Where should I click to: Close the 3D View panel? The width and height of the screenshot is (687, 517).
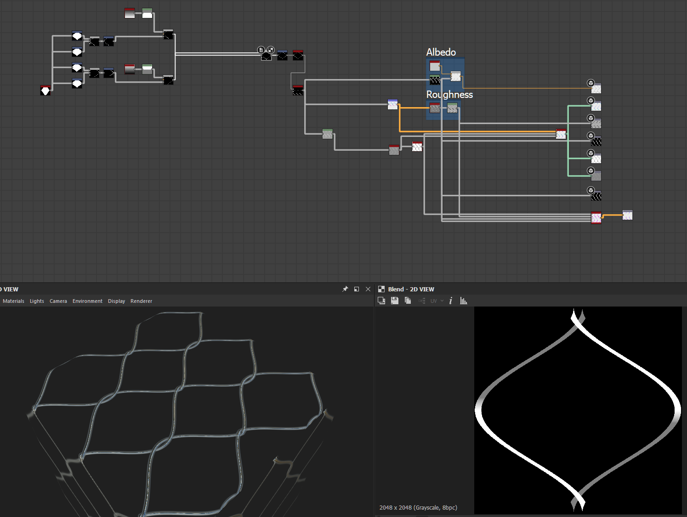coord(368,289)
